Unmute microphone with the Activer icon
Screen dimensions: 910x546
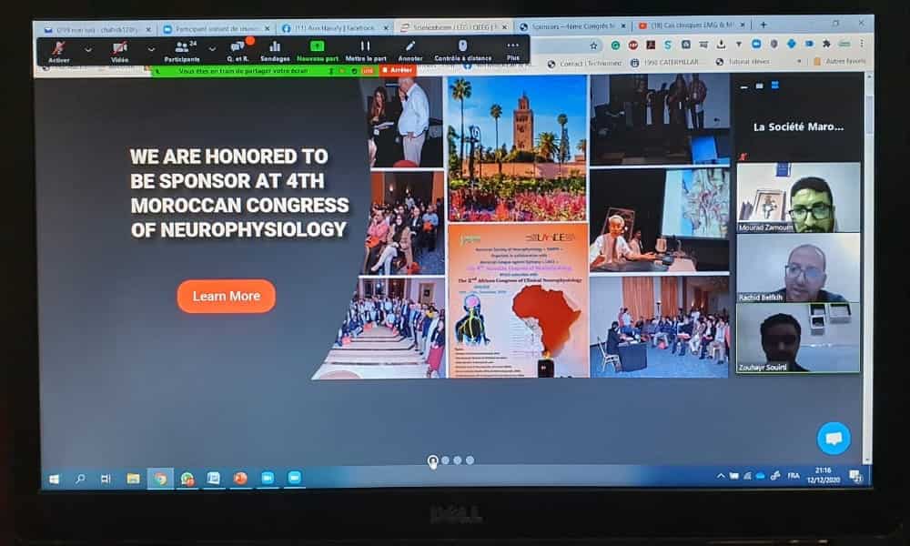click(x=59, y=49)
